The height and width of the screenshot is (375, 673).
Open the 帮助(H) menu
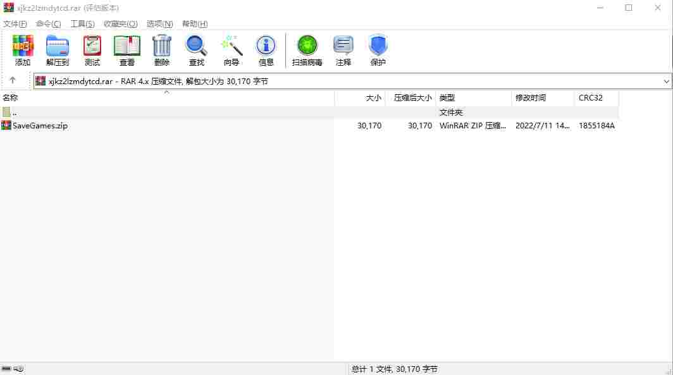[195, 23]
